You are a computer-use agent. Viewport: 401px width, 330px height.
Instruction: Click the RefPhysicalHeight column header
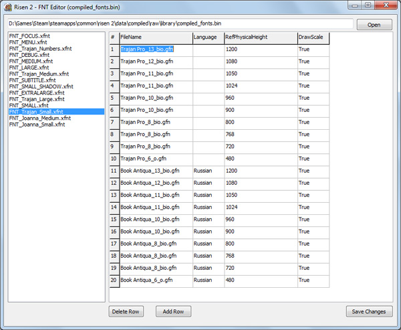(261, 38)
